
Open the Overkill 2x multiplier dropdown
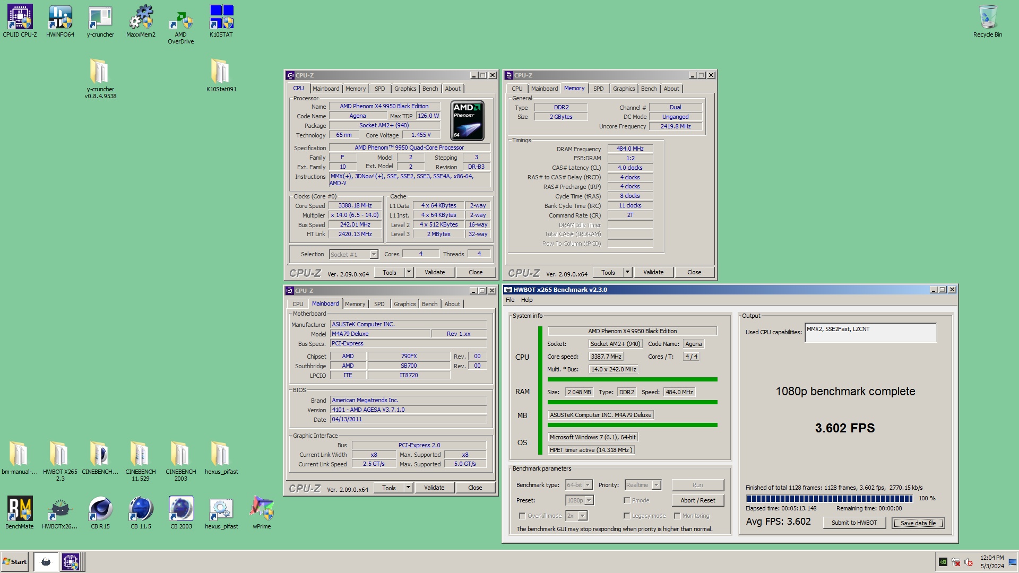click(x=582, y=516)
